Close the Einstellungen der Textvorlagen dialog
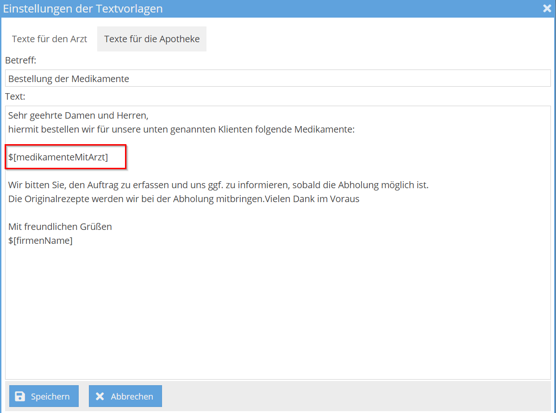Screen dimensions: 556x413 547,8
